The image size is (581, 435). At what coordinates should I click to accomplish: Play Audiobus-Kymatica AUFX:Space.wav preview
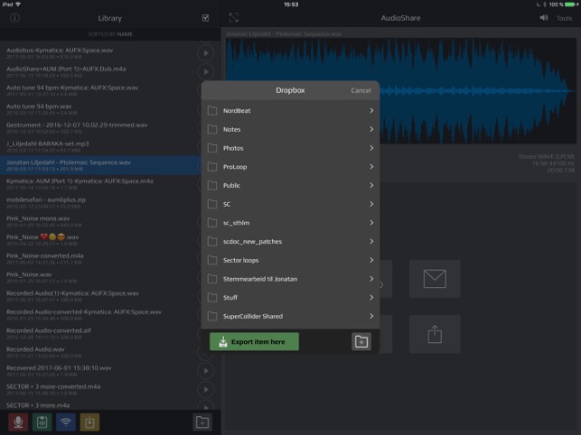[x=206, y=53]
